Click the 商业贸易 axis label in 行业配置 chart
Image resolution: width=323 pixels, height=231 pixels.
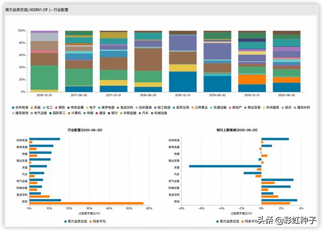tap(22, 161)
